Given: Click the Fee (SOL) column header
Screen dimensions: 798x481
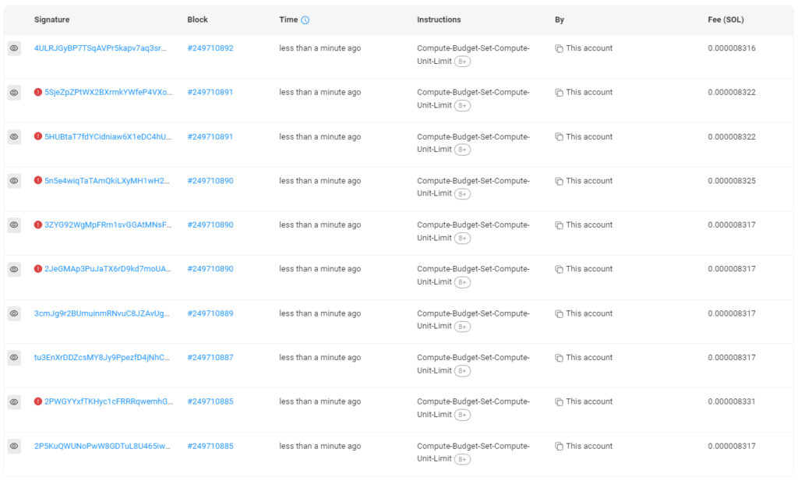Looking at the screenshot, I should tap(726, 19).
